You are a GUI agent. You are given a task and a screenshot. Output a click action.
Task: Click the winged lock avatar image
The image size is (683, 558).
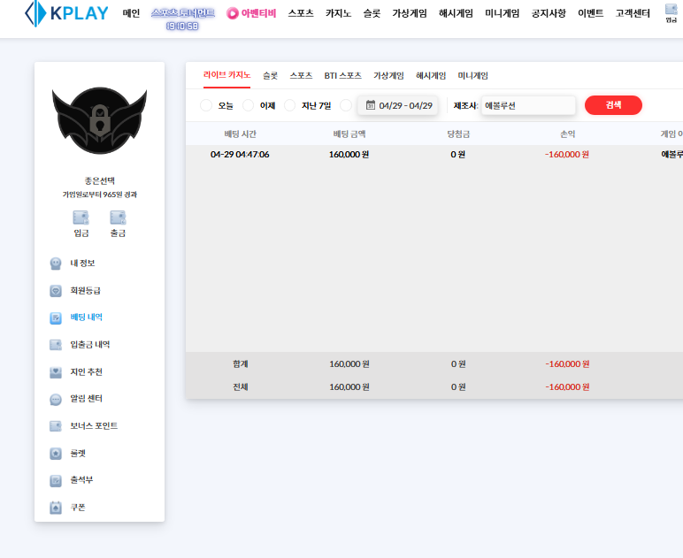point(100,120)
